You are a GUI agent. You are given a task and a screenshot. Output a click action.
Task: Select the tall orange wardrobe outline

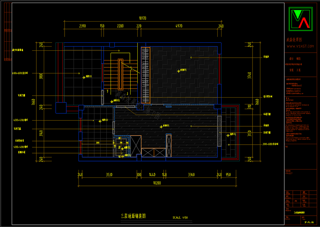146,75
